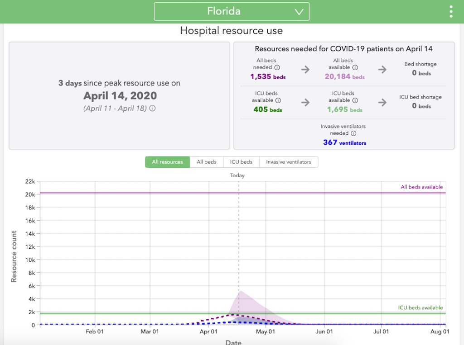The image size is (464, 345).
Task: Click the Jul 01 axis label
Action: [x=381, y=331]
